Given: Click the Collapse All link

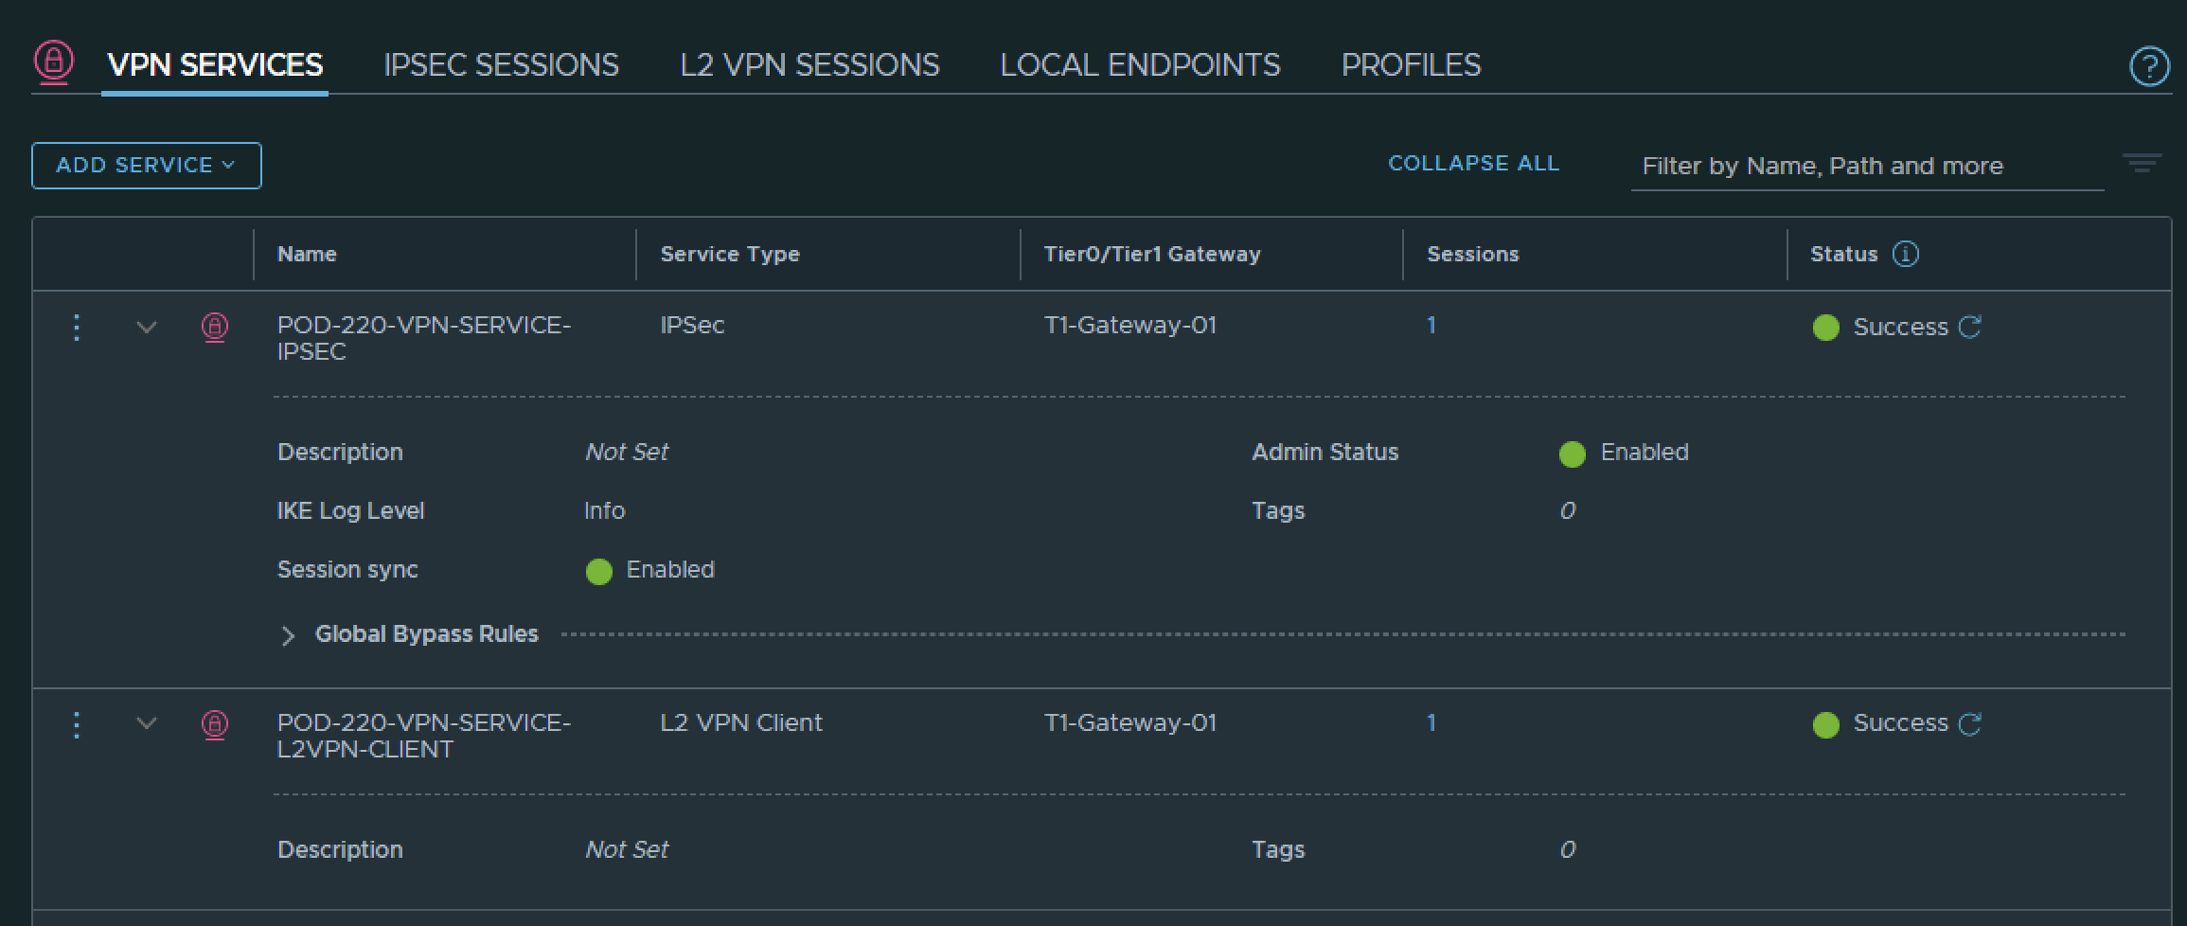Looking at the screenshot, I should pos(1473,164).
